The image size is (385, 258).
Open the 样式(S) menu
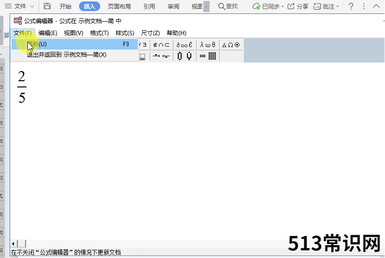125,33
